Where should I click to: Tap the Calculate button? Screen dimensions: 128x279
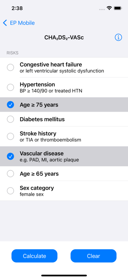click(34, 256)
